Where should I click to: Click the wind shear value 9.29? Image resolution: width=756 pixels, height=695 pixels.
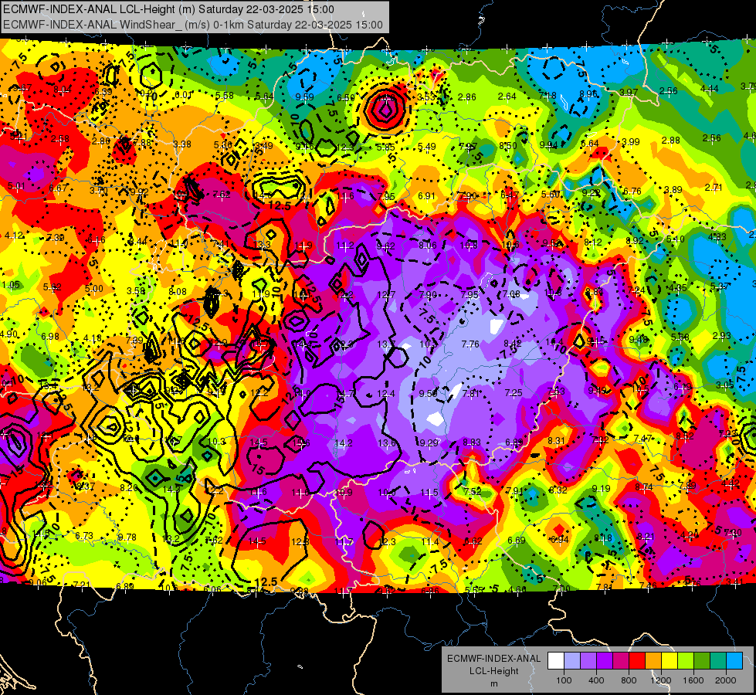pos(429,442)
